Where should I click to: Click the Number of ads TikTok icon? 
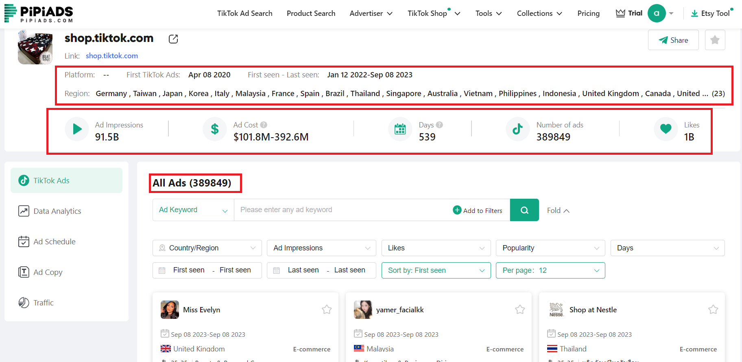[517, 129]
